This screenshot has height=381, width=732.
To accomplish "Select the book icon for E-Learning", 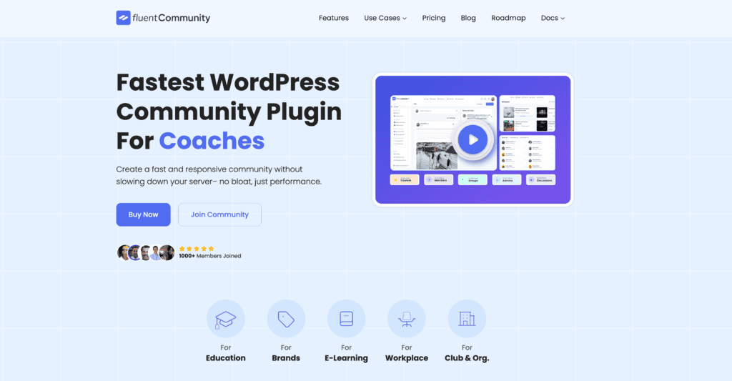I will [x=346, y=319].
